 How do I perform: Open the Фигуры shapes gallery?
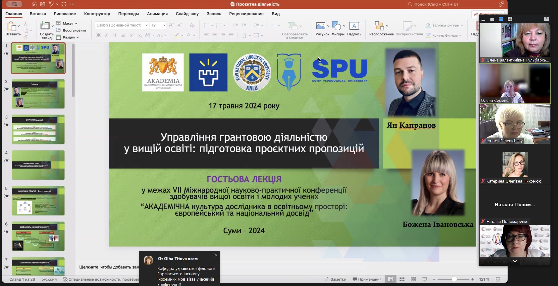[338, 29]
